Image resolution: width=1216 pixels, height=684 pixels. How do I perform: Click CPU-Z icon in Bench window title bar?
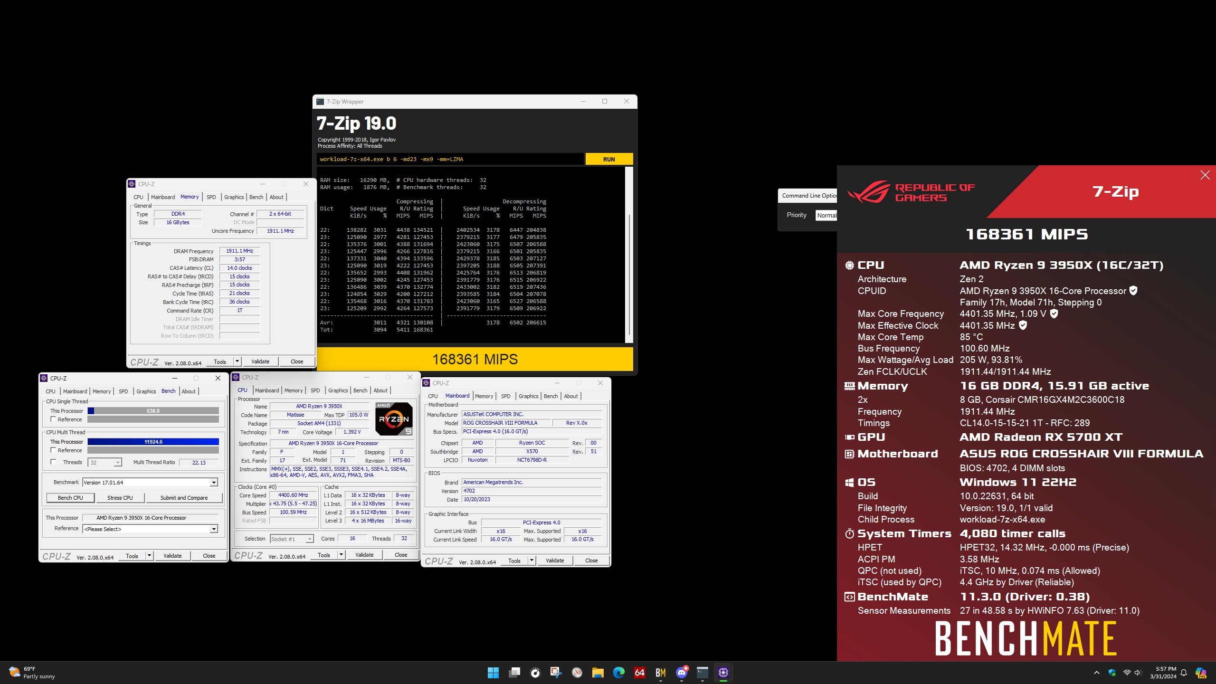pos(44,378)
